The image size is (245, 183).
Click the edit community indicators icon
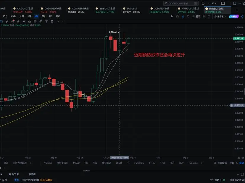(215, 163)
